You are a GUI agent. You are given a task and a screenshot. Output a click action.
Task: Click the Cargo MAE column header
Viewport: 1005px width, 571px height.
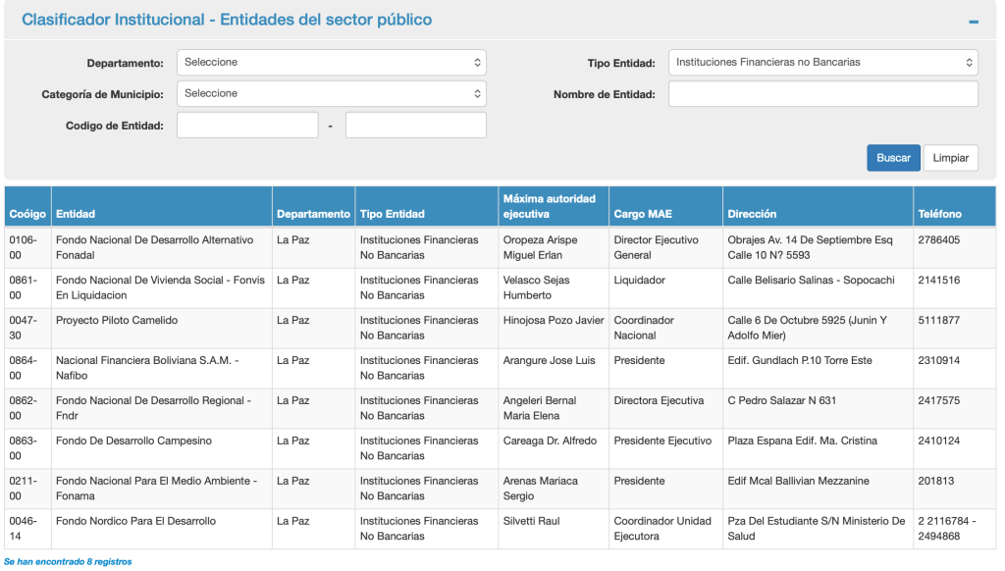click(643, 214)
